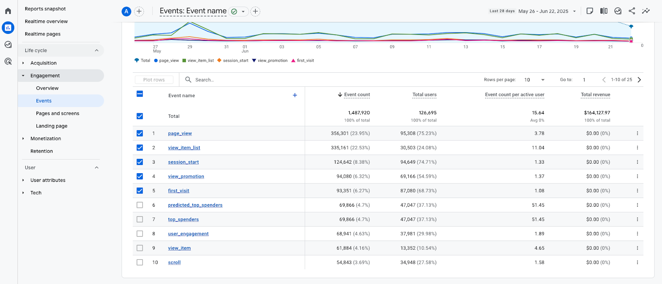The image size is (662, 284).
Task: Open the Advertising icon in left rail
Action: [8, 62]
